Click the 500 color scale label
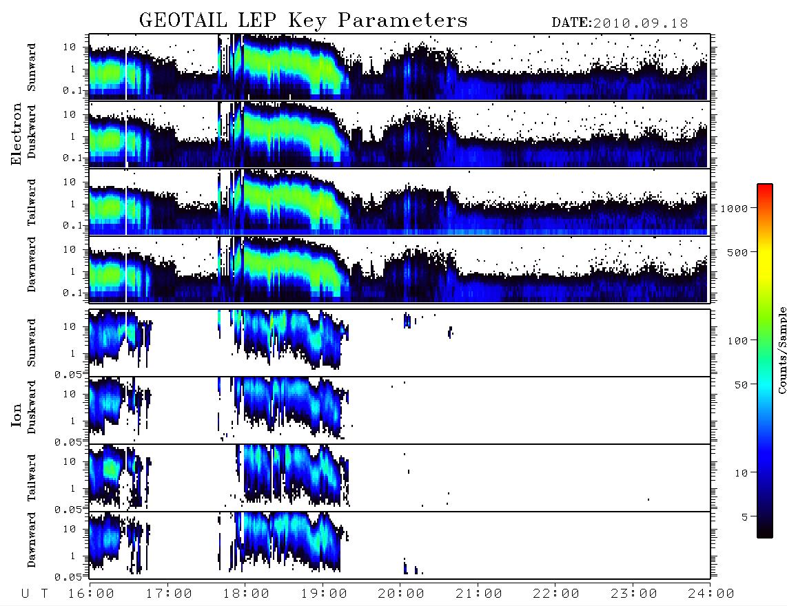787x606 pixels. click(x=738, y=252)
